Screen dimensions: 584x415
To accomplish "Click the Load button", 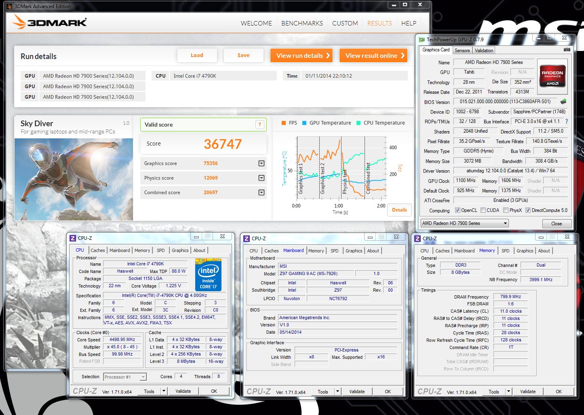I will tap(197, 55).
